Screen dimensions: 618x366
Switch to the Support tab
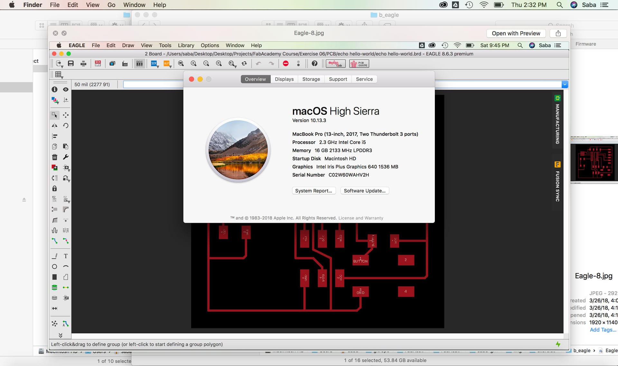tap(338, 79)
